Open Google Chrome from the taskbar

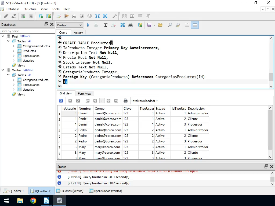[x=33, y=201]
